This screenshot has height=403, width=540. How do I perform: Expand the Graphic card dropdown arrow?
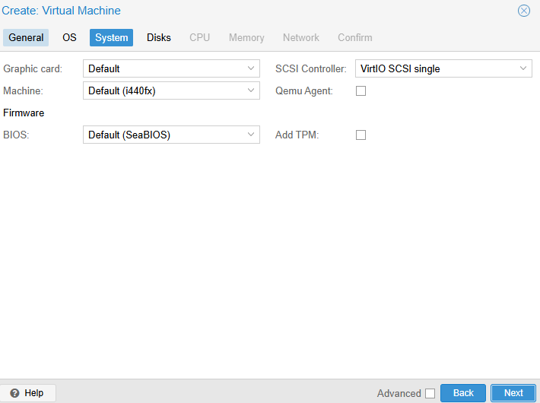pyautogui.click(x=253, y=68)
